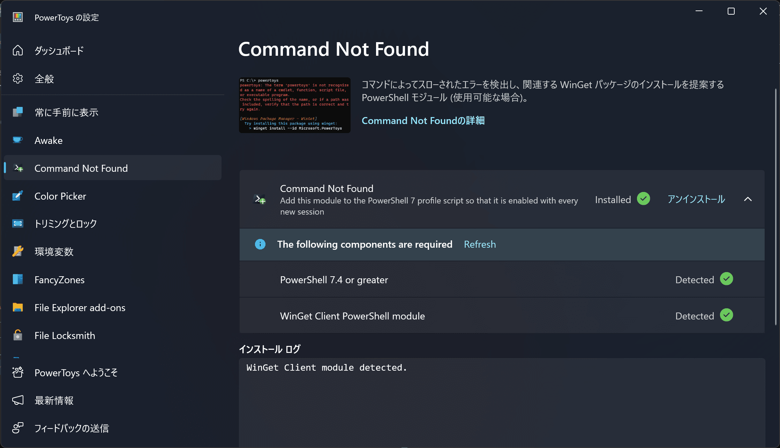Click the Dashboard home icon
Screen dimensions: 780x448
coord(18,51)
